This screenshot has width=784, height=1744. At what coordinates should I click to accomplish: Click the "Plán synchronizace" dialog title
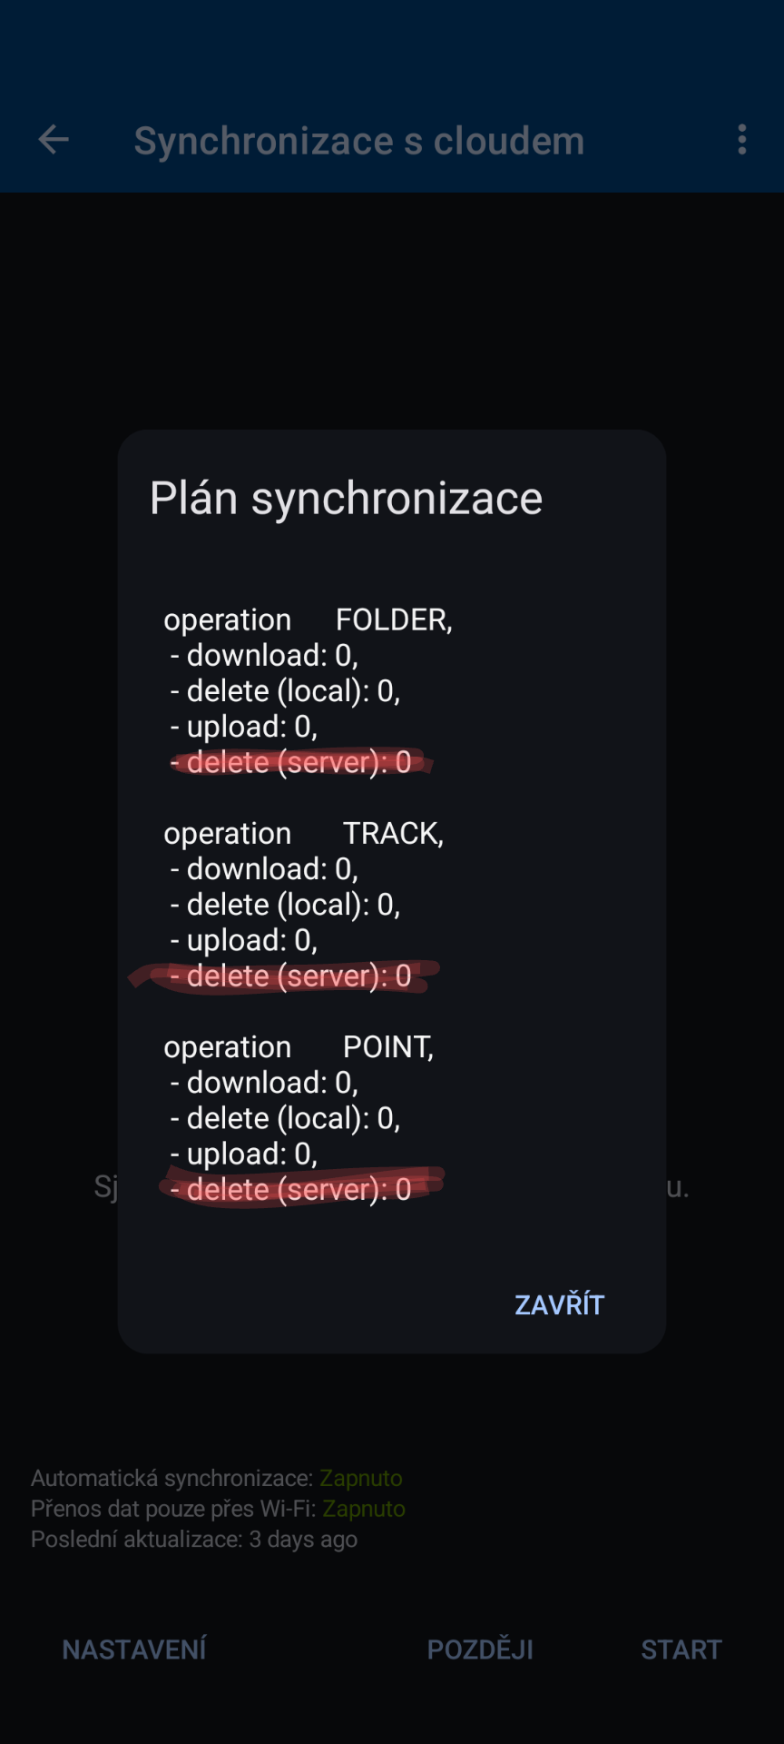point(346,499)
